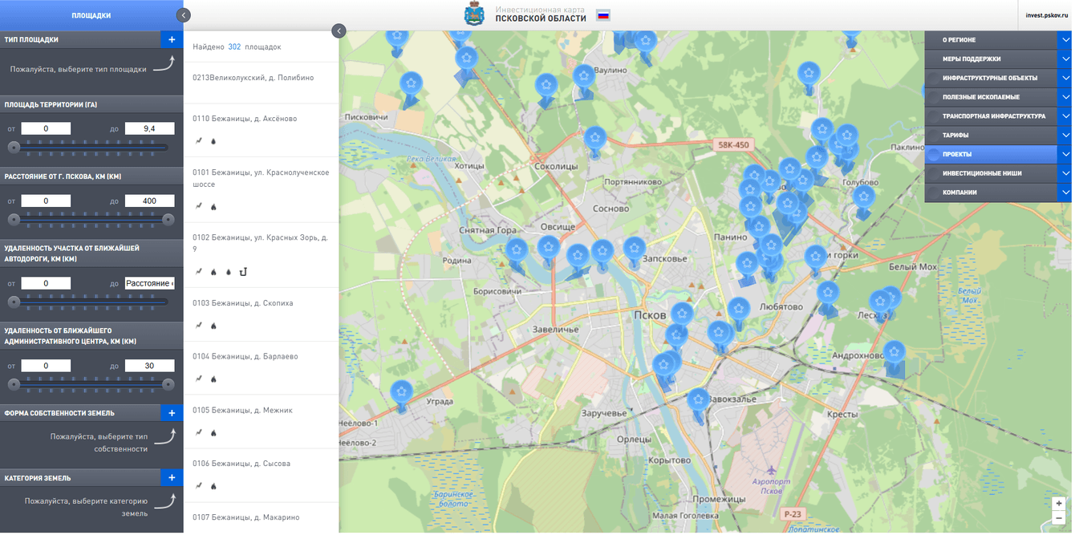Click Pskov distance maximum field 400
1075x535 pixels.
point(149,201)
